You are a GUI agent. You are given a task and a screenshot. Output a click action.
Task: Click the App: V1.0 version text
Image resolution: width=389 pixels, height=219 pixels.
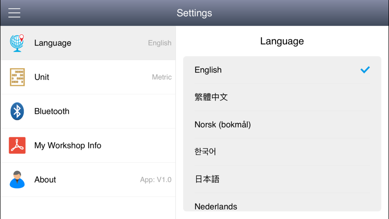(156, 180)
